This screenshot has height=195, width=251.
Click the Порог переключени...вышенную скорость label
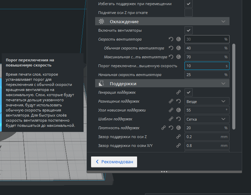(x=137, y=66)
